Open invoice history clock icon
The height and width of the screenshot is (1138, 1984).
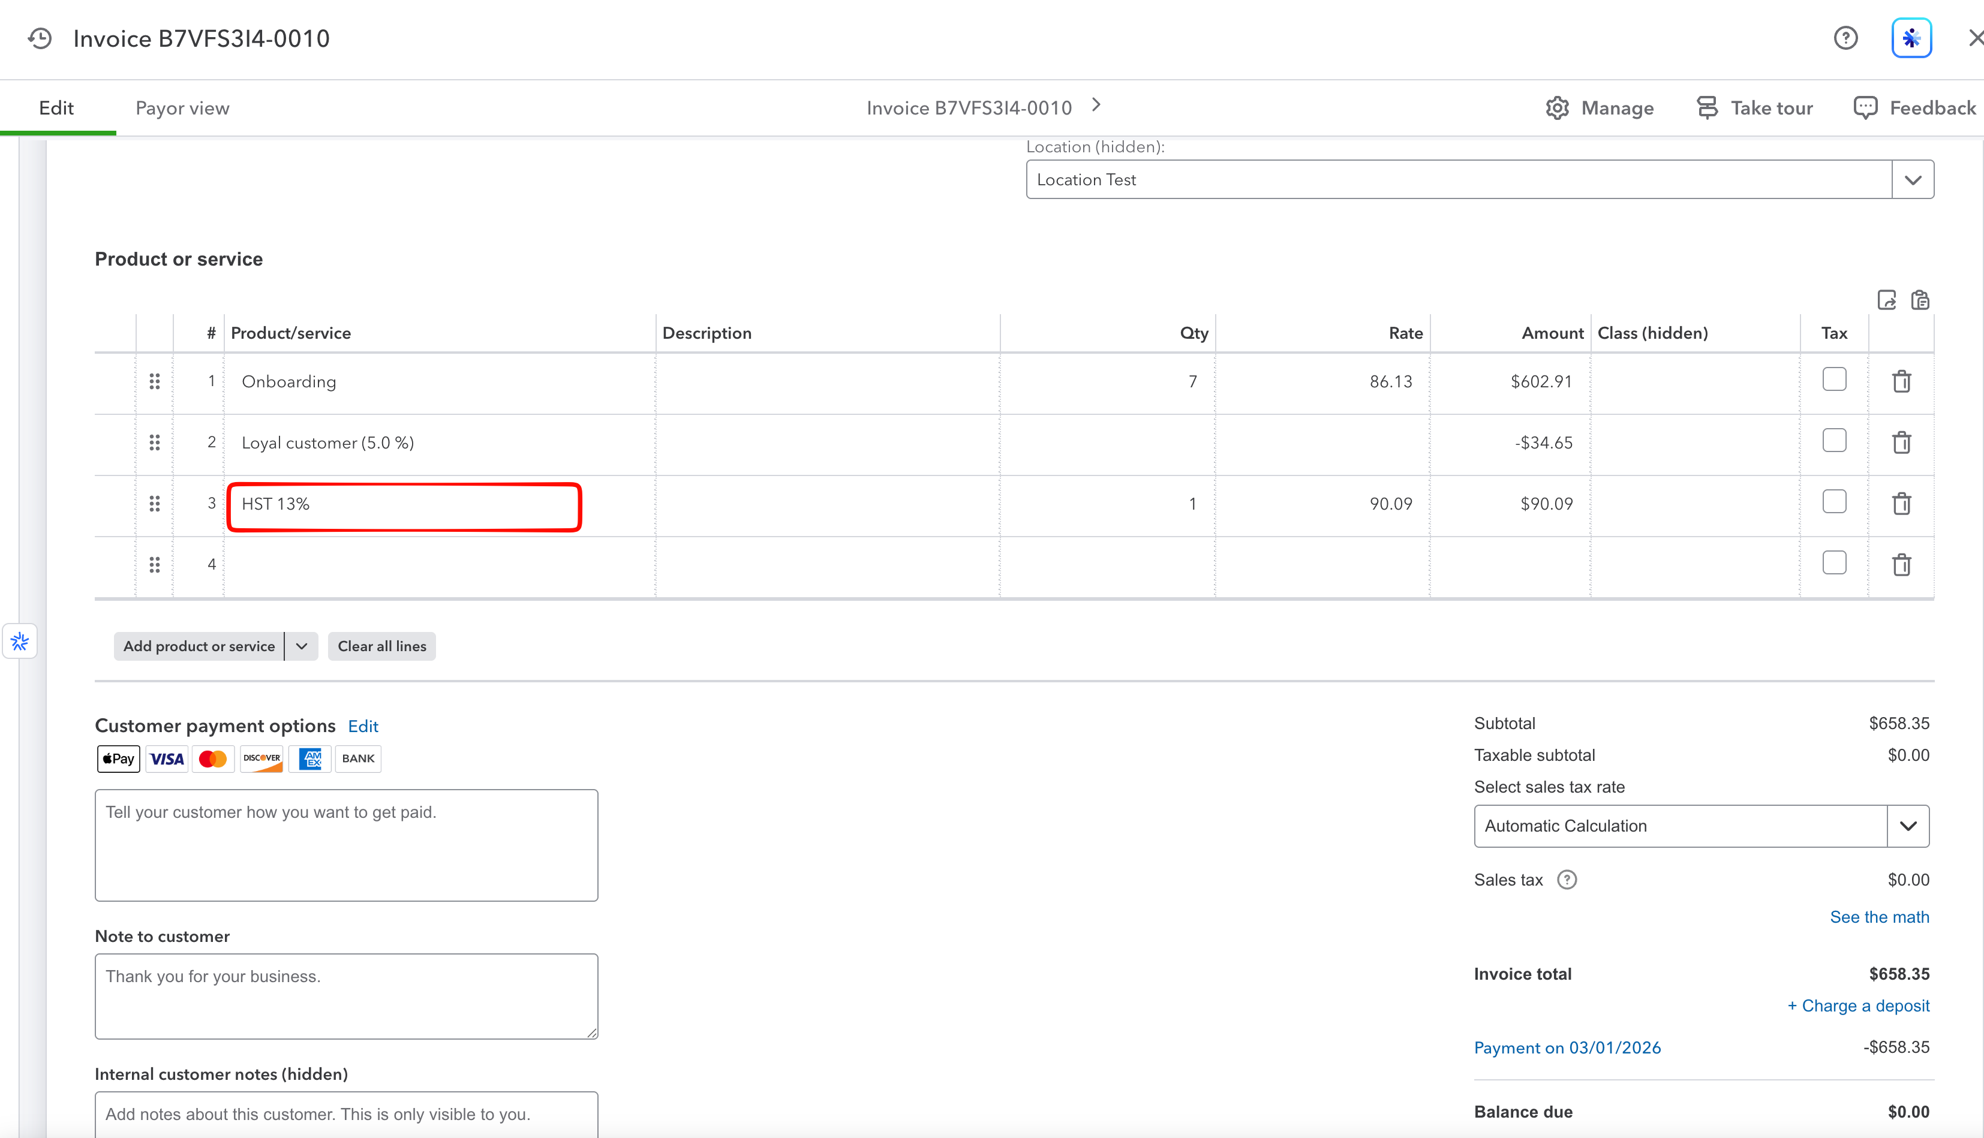[x=40, y=38]
